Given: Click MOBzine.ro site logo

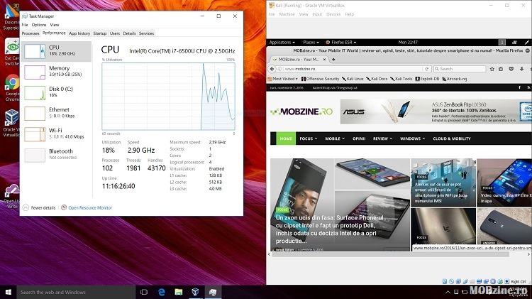Looking at the screenshot, I should [301, 112].
